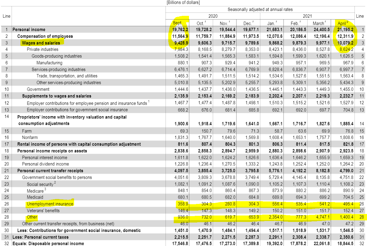Click the 'Compensation of employees' row label
The height and width of the screenshot is (246, 367).
point(45,36)
